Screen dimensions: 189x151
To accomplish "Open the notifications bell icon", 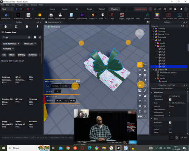I will 181,9.
